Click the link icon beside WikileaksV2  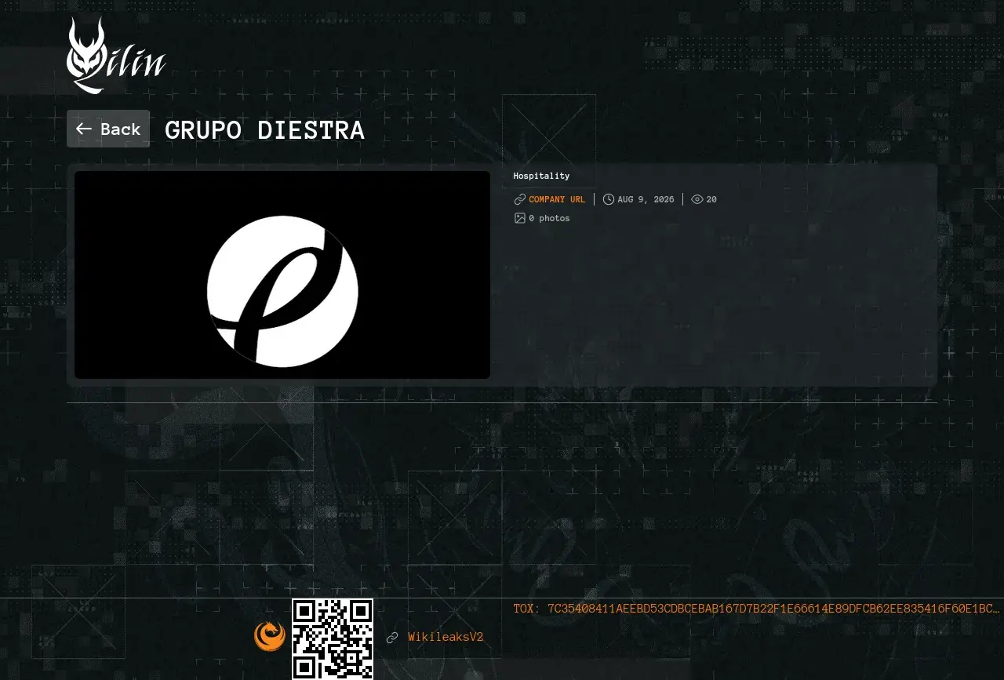coord(392,638)
